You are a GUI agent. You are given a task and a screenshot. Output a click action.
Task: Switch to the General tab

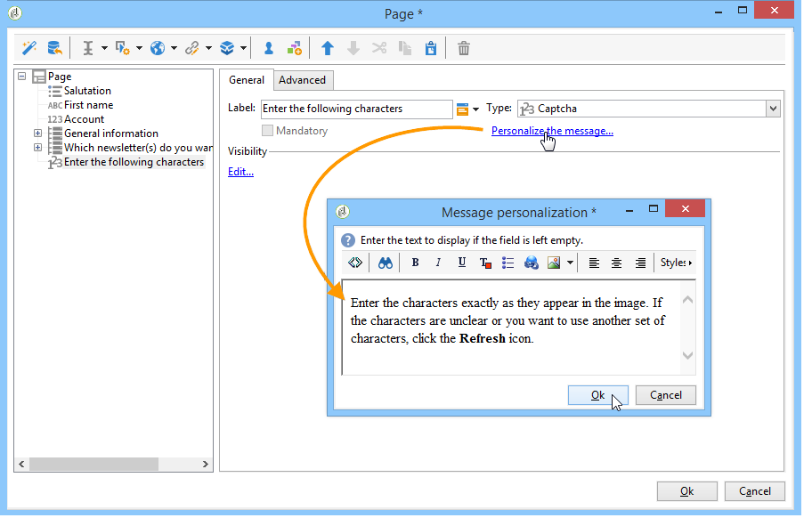click(247, 80)
